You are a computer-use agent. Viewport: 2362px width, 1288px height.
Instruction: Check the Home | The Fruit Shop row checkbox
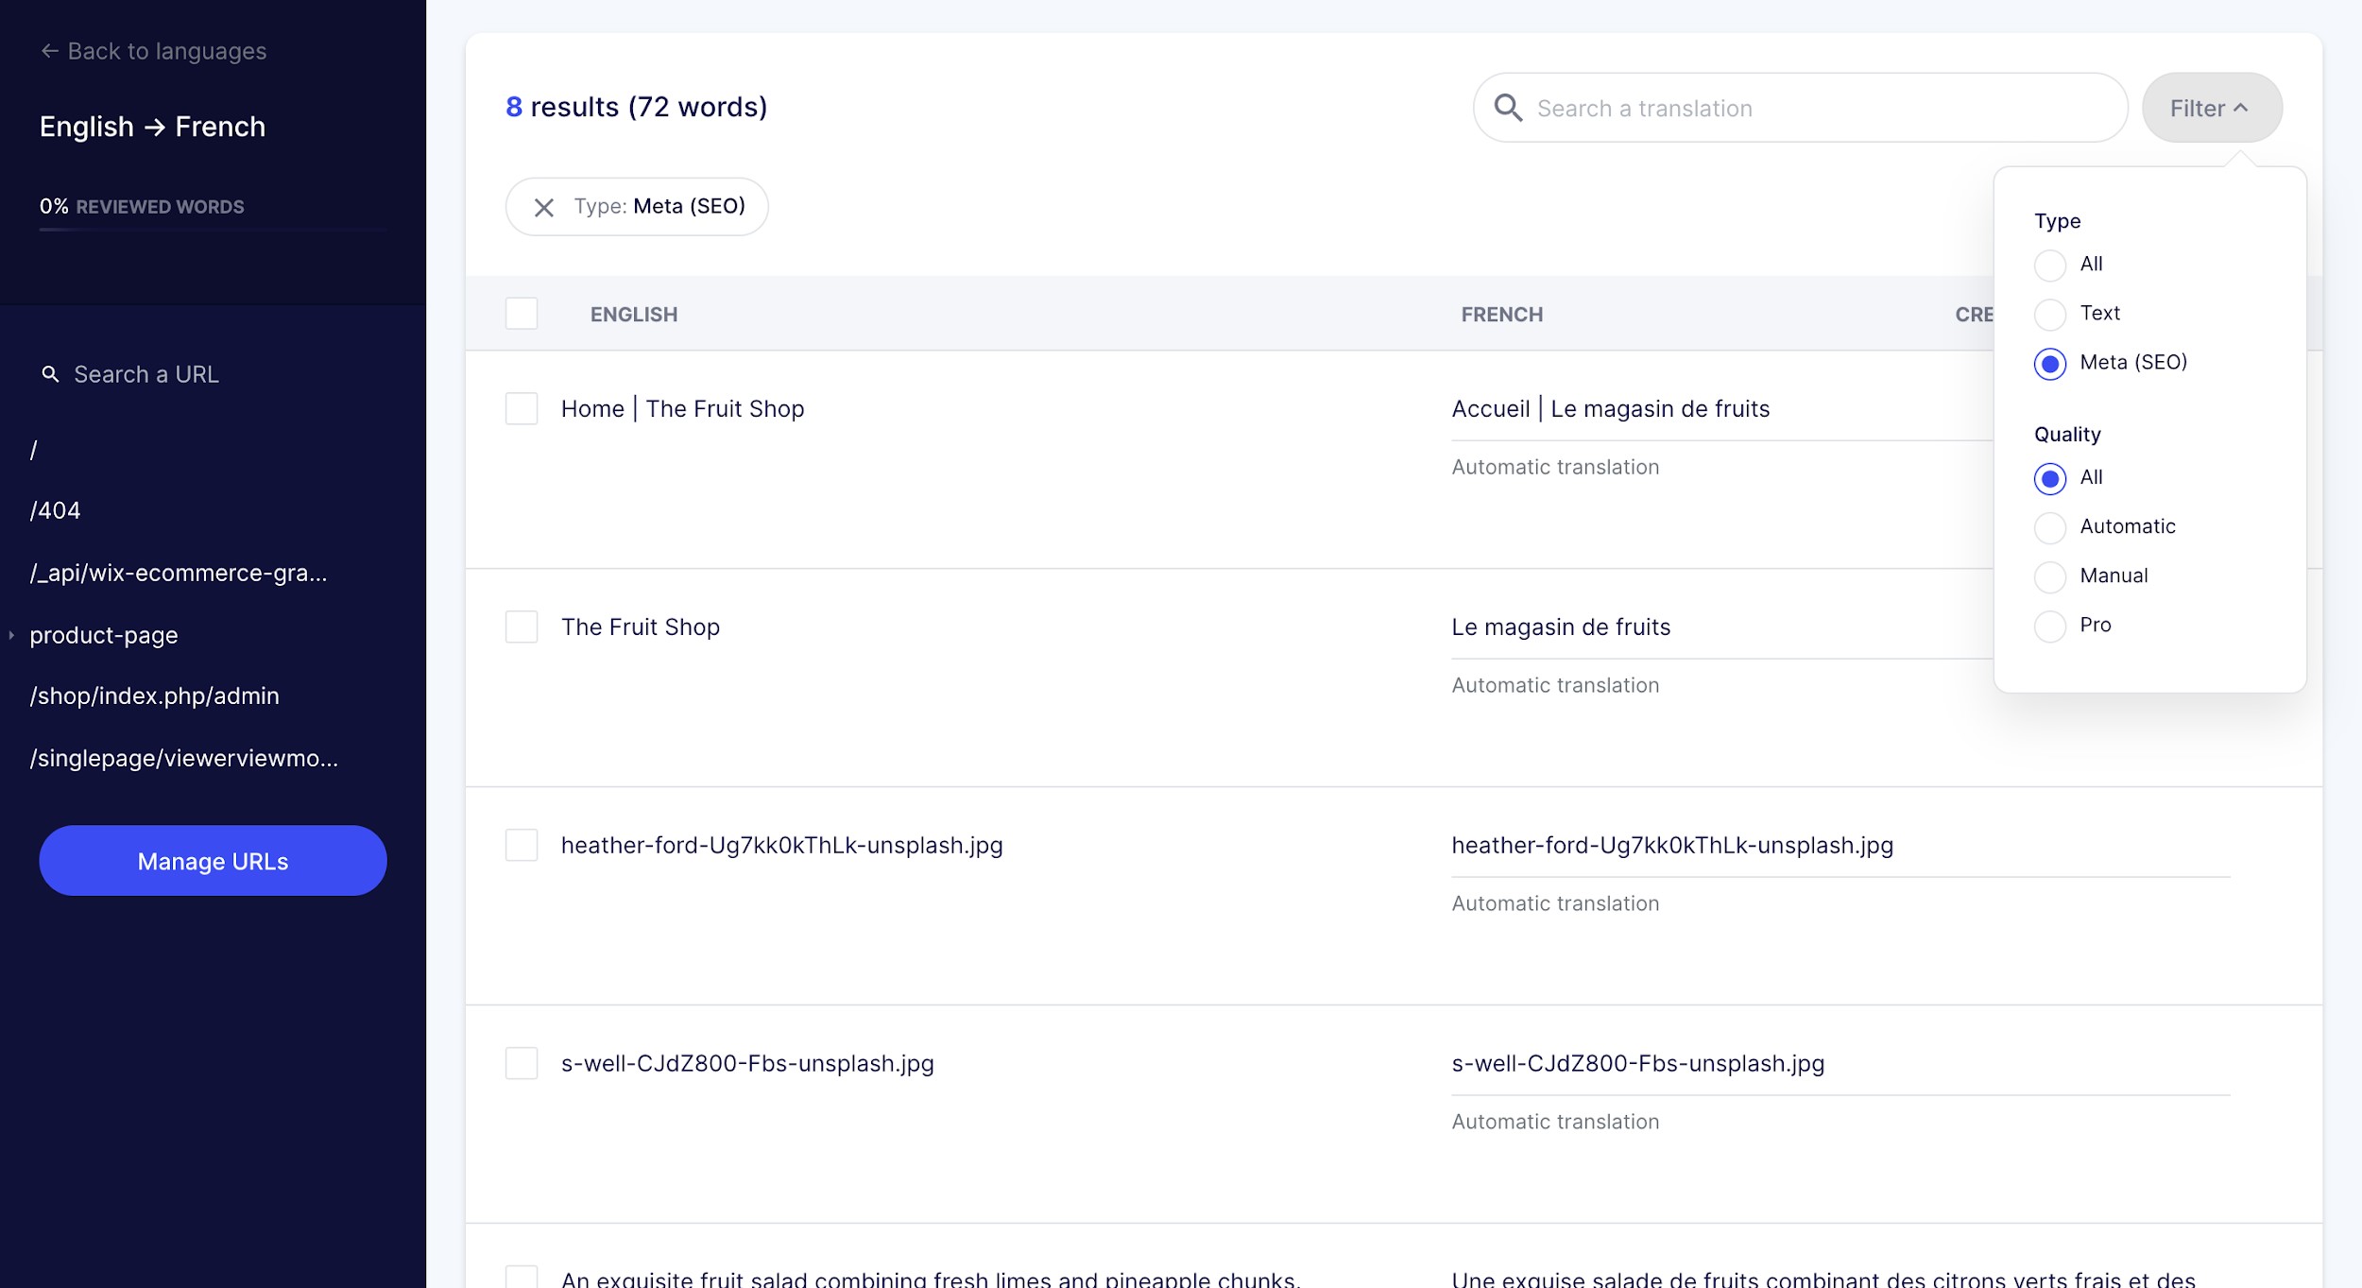(x=522, y=409)
